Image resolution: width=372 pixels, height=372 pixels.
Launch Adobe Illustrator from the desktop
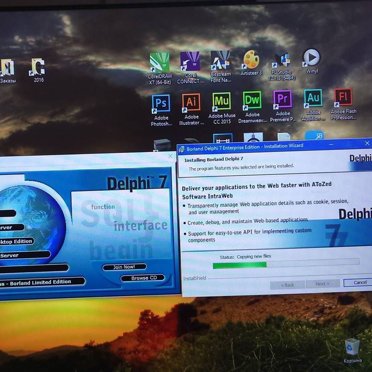[191, 109]
